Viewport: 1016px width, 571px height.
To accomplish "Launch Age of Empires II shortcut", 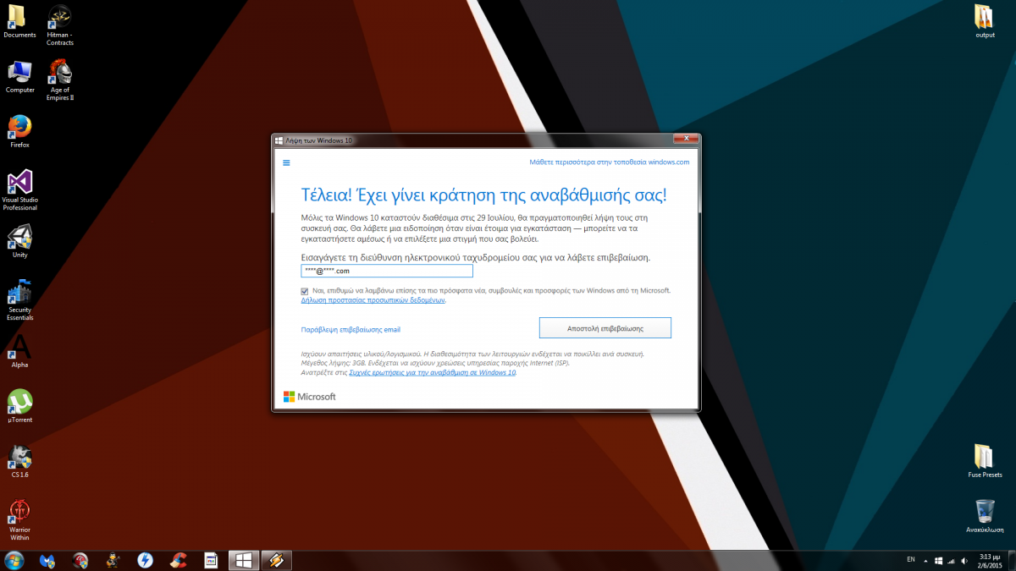I will click(60, 80).
